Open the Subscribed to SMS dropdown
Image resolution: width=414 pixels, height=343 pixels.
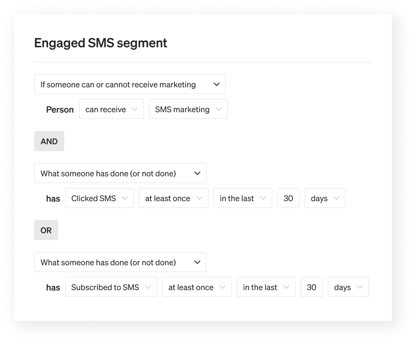coord(111,287)
